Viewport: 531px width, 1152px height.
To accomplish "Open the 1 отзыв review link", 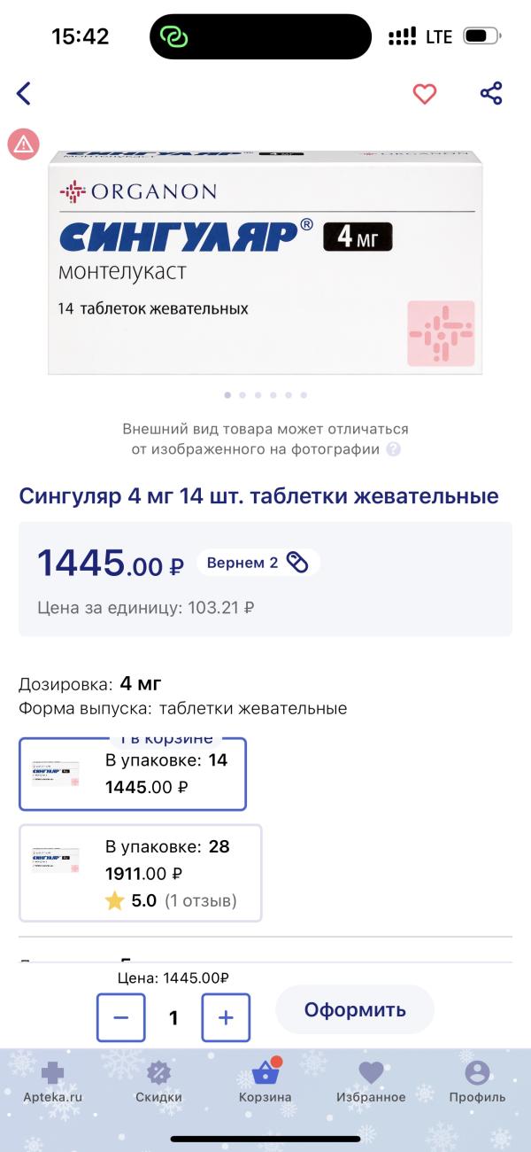I will pos(201,901).
